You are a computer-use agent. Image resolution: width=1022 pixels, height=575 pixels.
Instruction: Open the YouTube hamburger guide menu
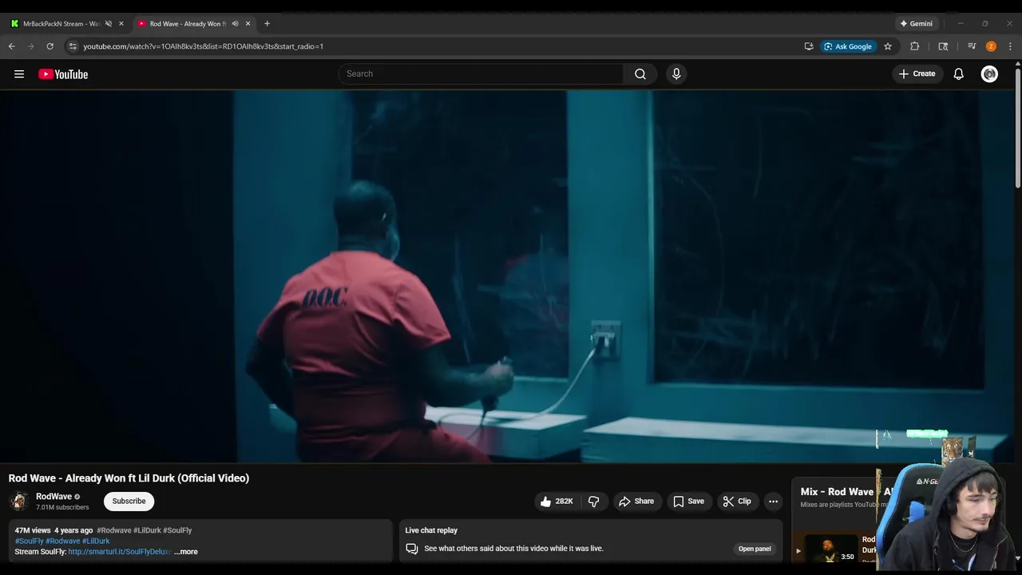[19, 74]
